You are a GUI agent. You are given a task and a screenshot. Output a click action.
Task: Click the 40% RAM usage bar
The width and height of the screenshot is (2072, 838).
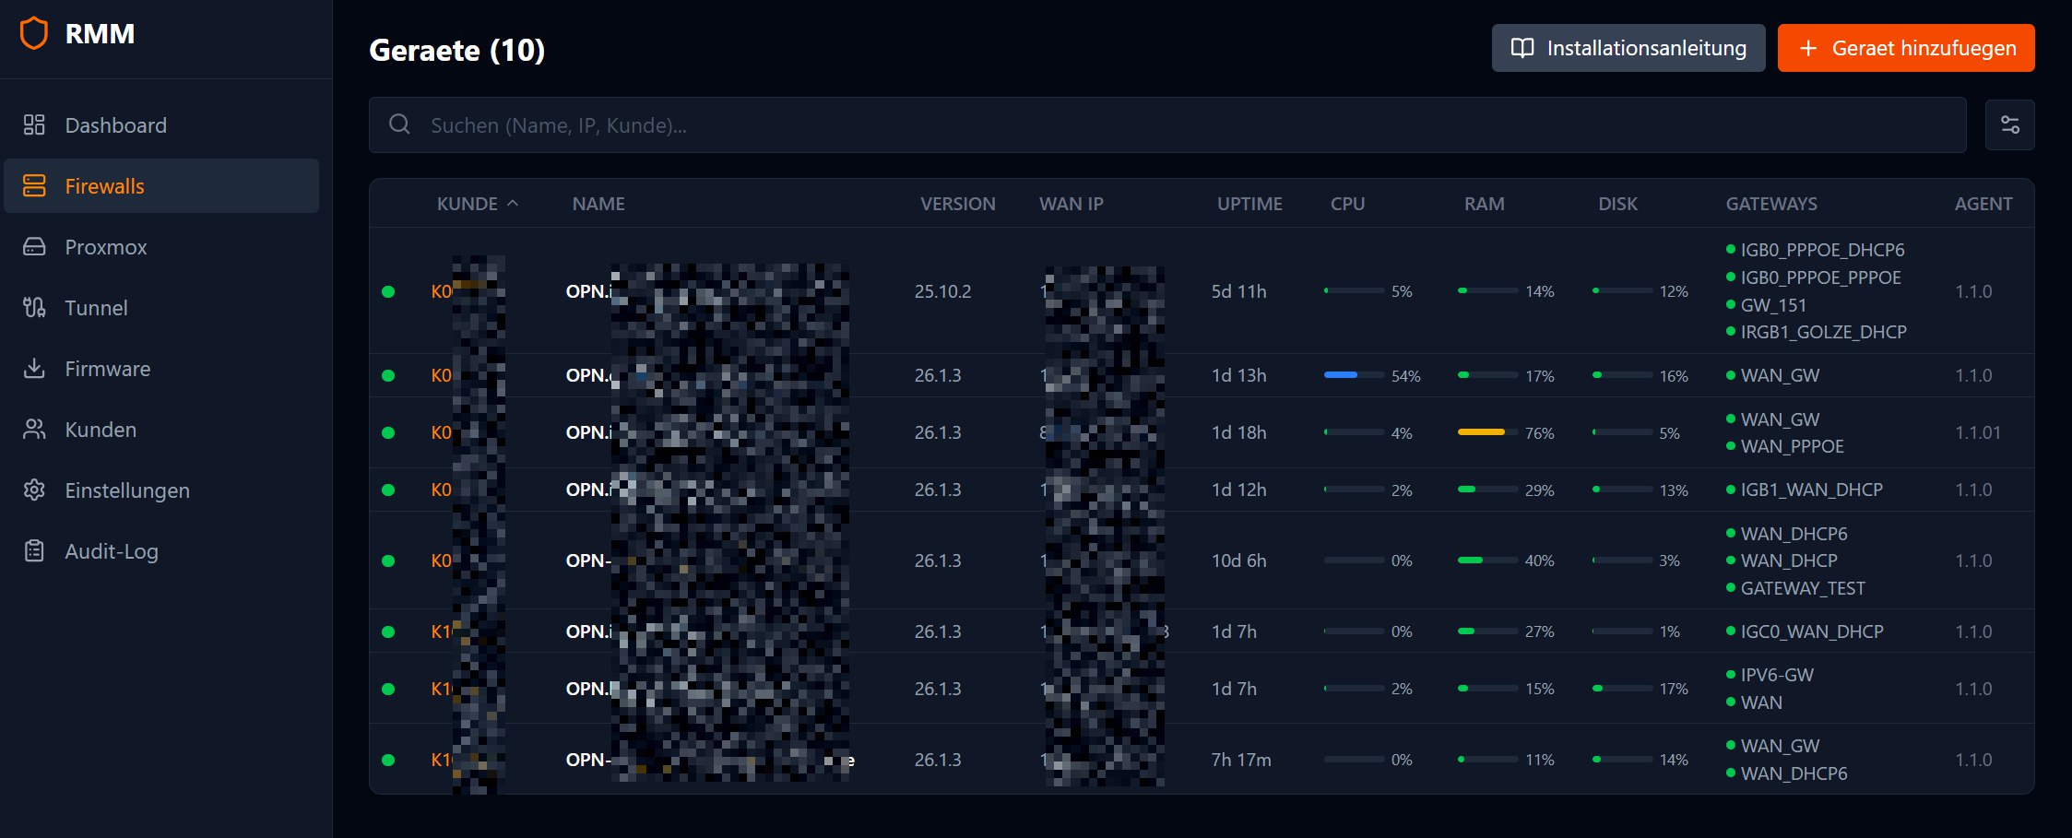pyautogui.click(x=1487, y=561)
